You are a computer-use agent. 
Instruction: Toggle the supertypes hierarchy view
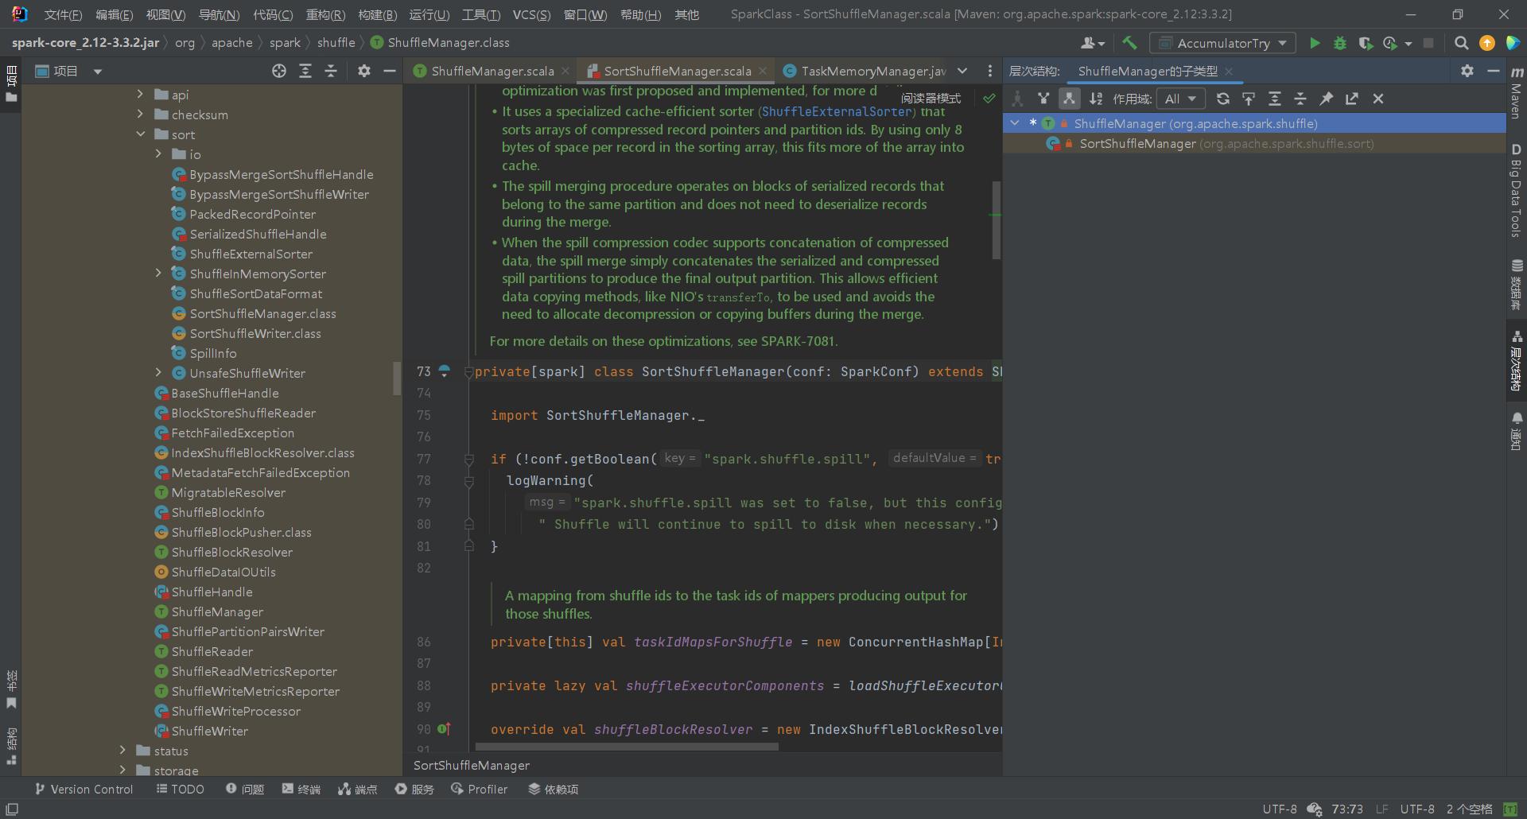coord(1043,99)
